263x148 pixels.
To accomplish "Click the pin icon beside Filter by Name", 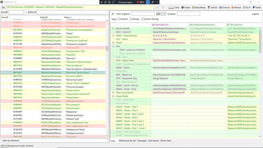I will (113, 14).
